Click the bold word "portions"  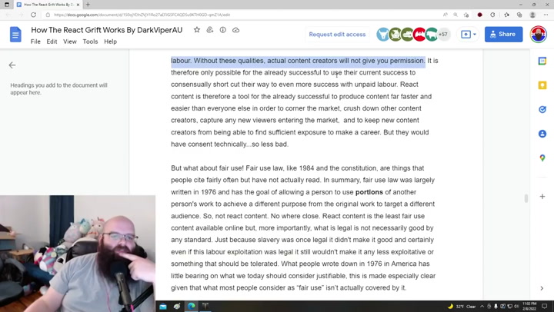[369, 192]
